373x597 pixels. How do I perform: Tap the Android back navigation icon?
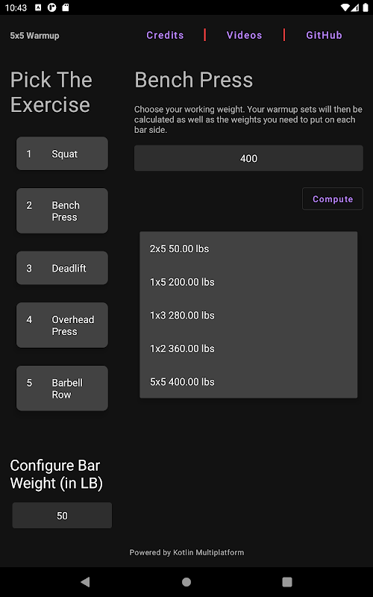click(x=85, y=581)
